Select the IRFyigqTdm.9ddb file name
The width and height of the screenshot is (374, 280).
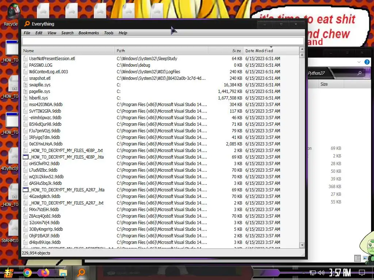[x=45, y=137]
